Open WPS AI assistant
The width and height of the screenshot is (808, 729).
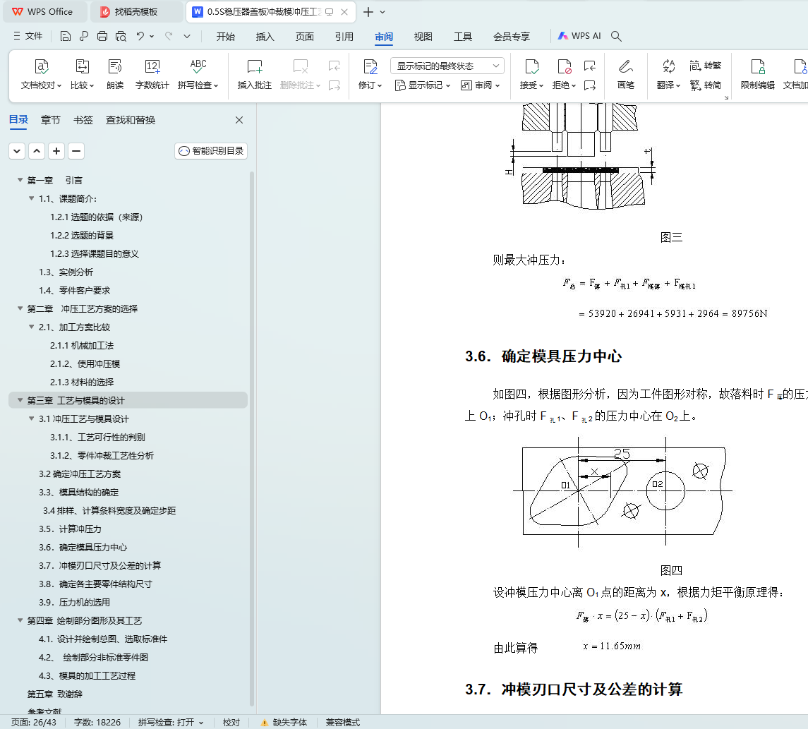[x=579, y=36]
